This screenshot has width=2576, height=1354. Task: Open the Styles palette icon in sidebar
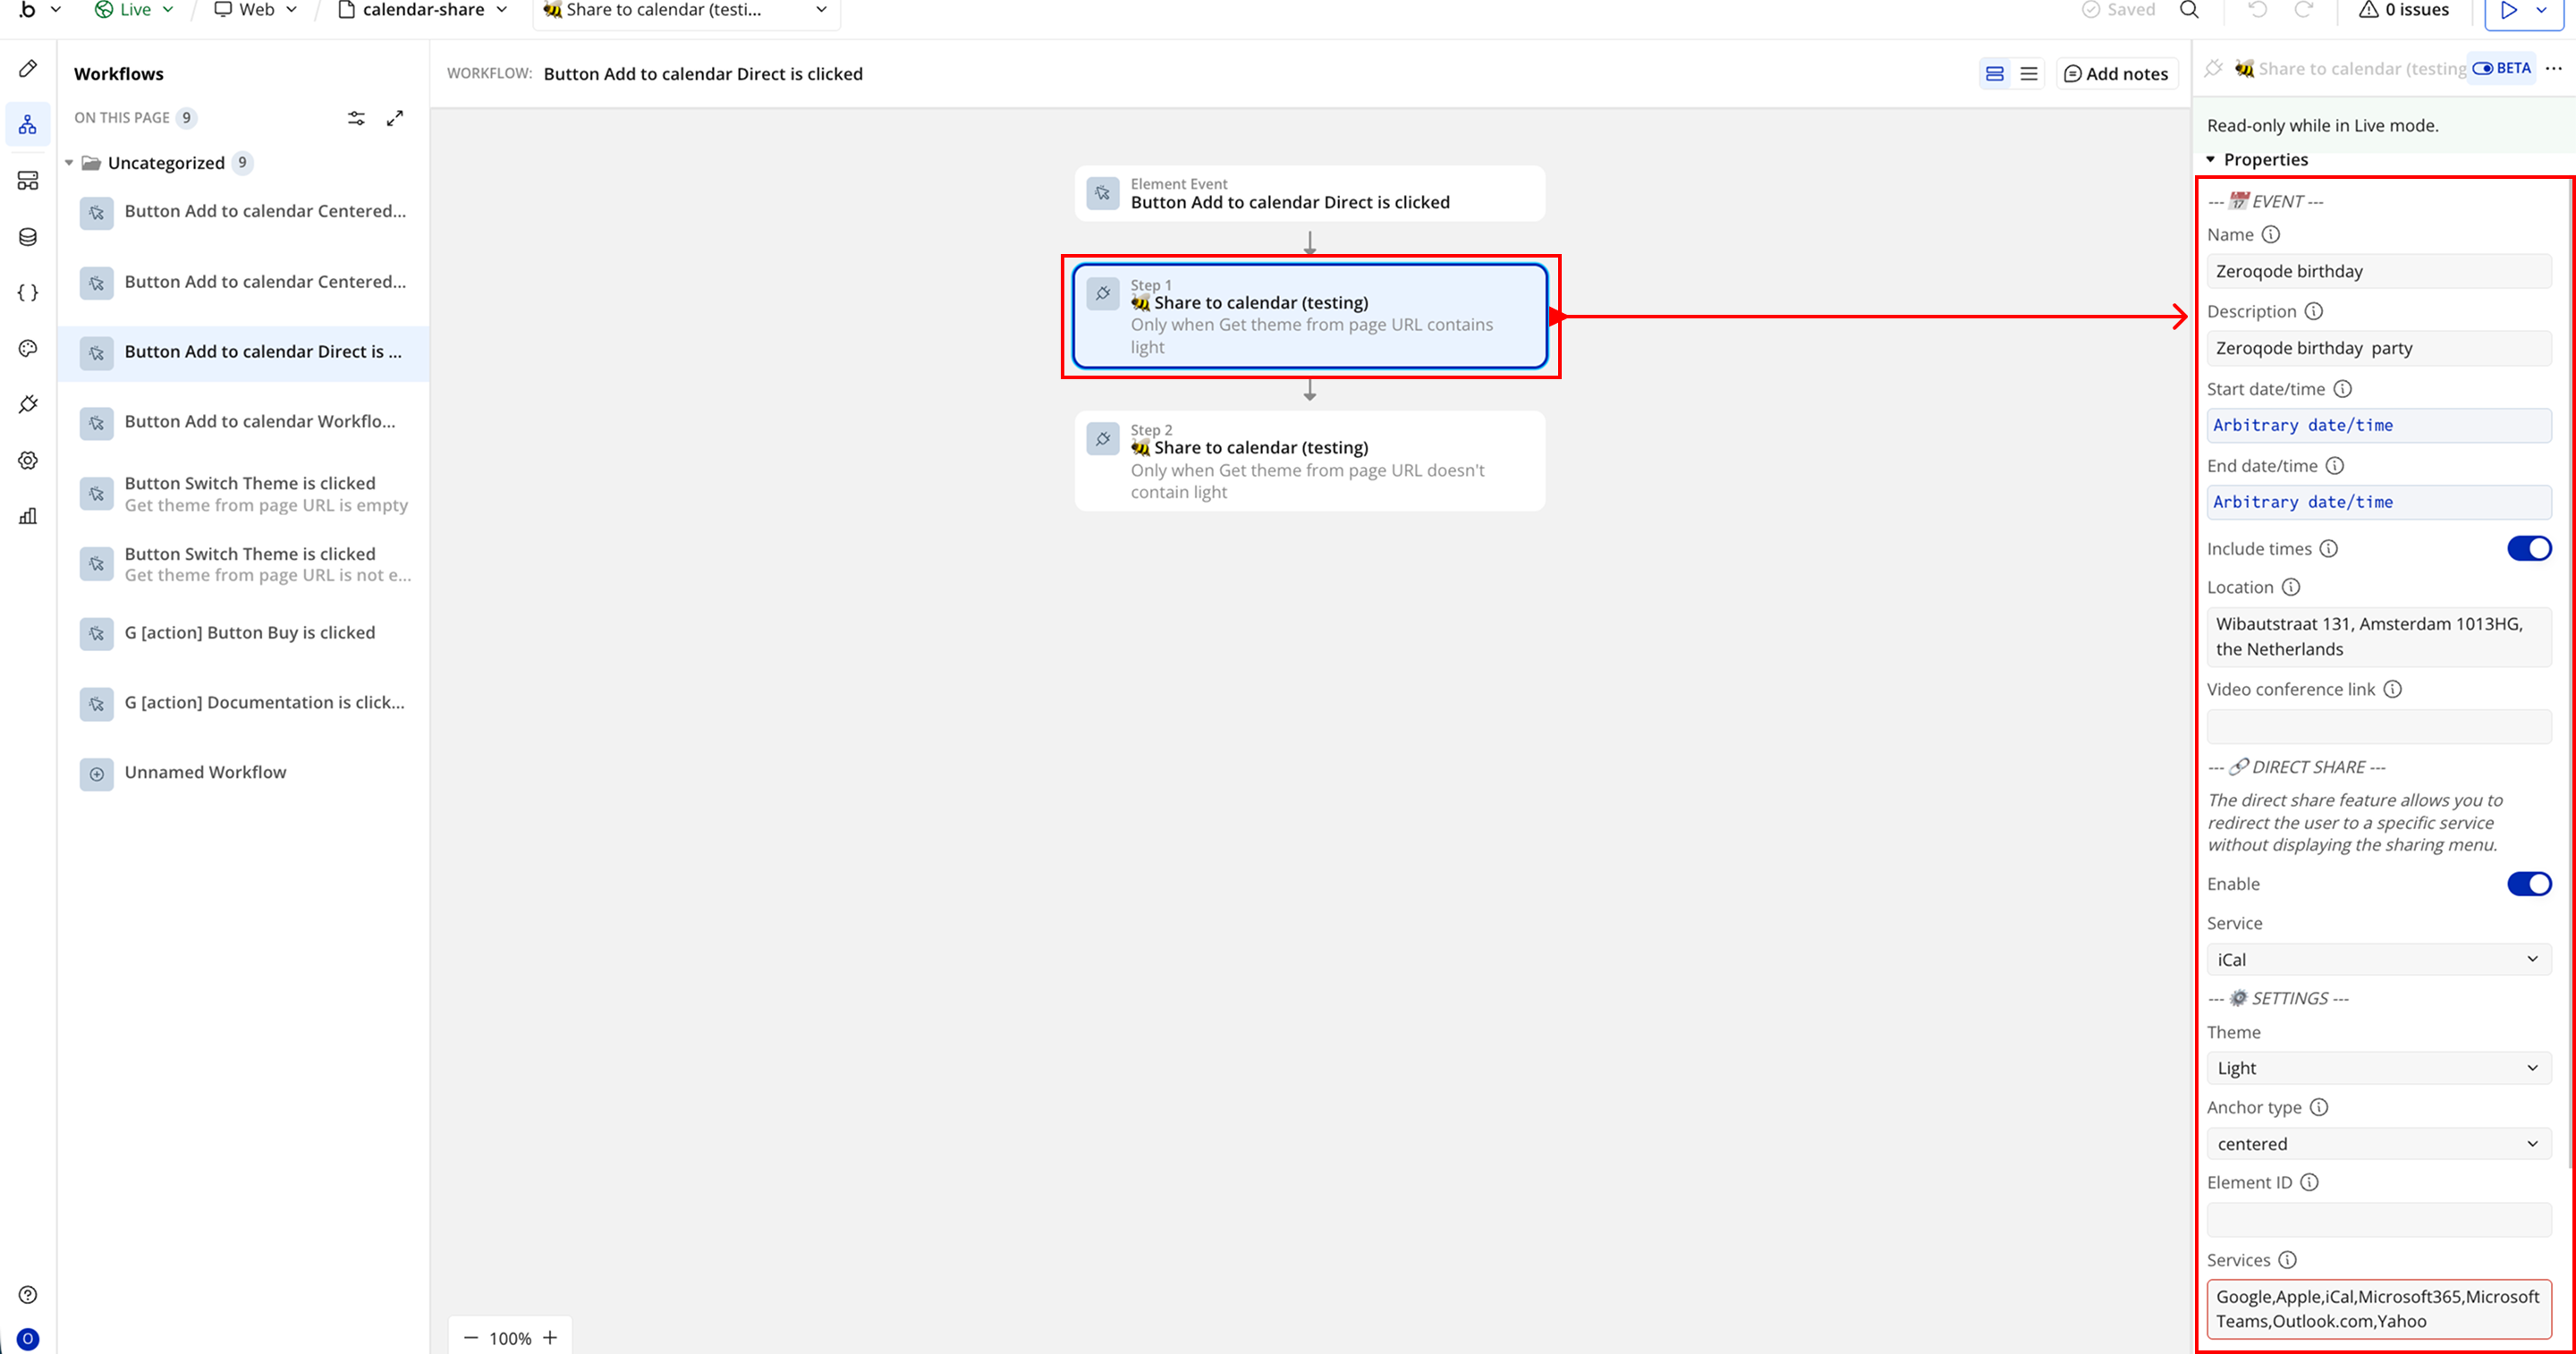(x=28, y=348)
